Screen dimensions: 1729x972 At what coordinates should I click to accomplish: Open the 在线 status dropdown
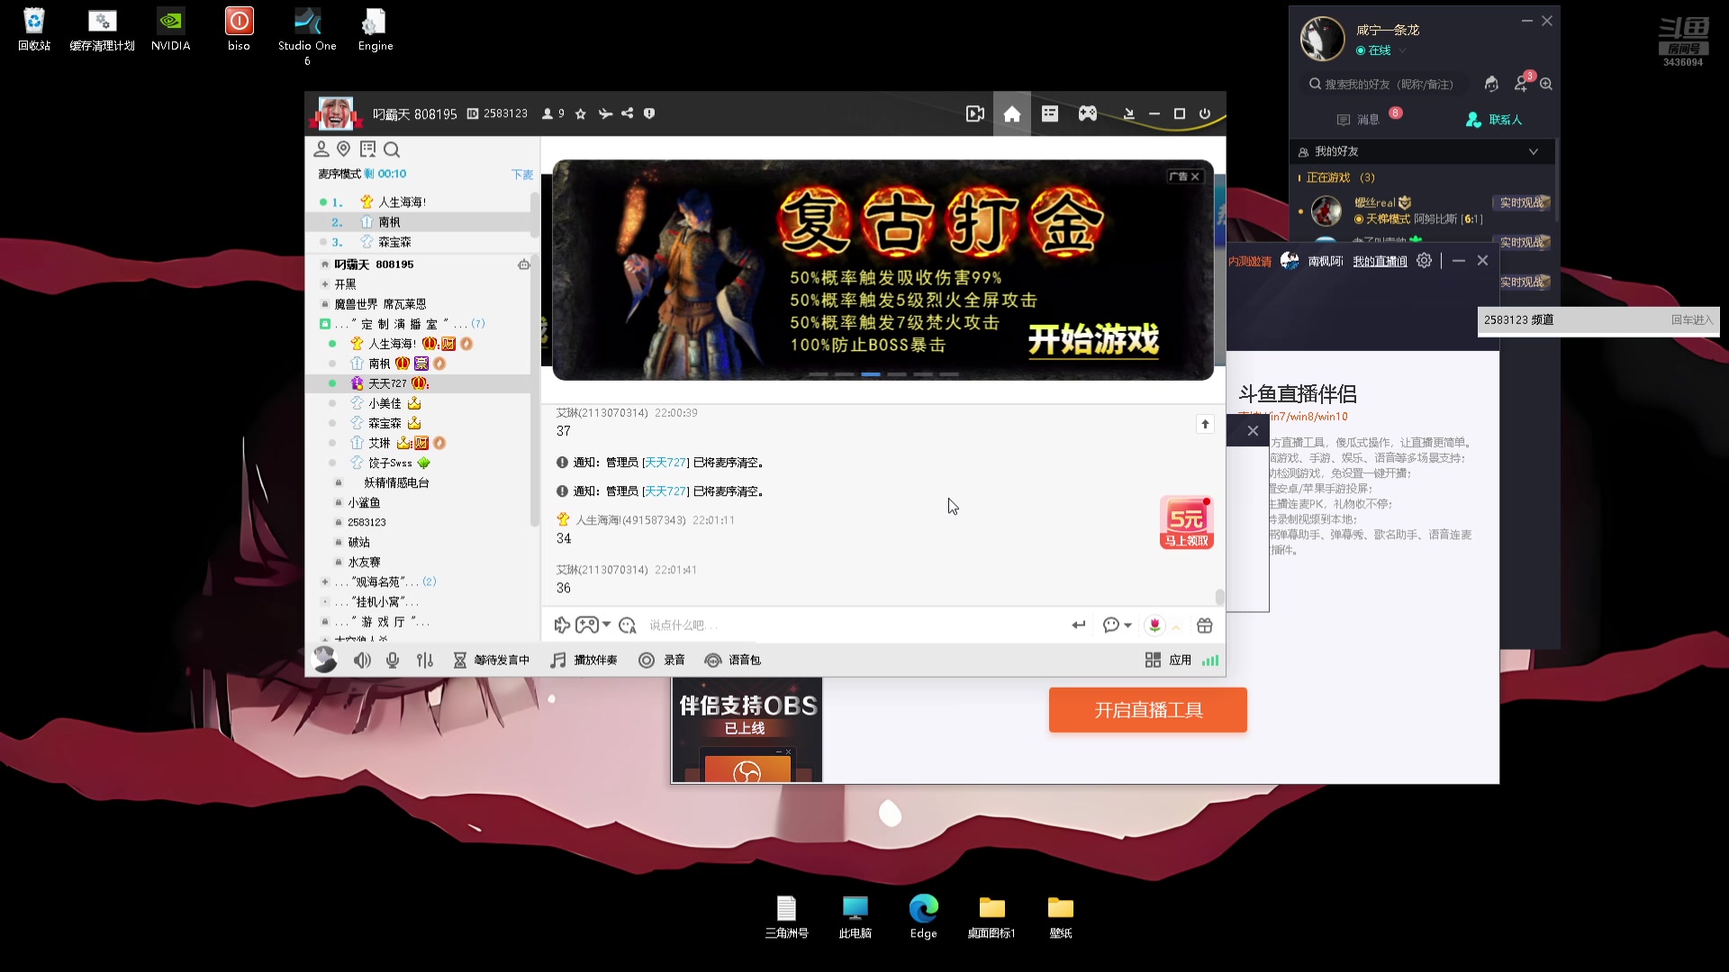pyautogui.click(x=1402, y=50)
